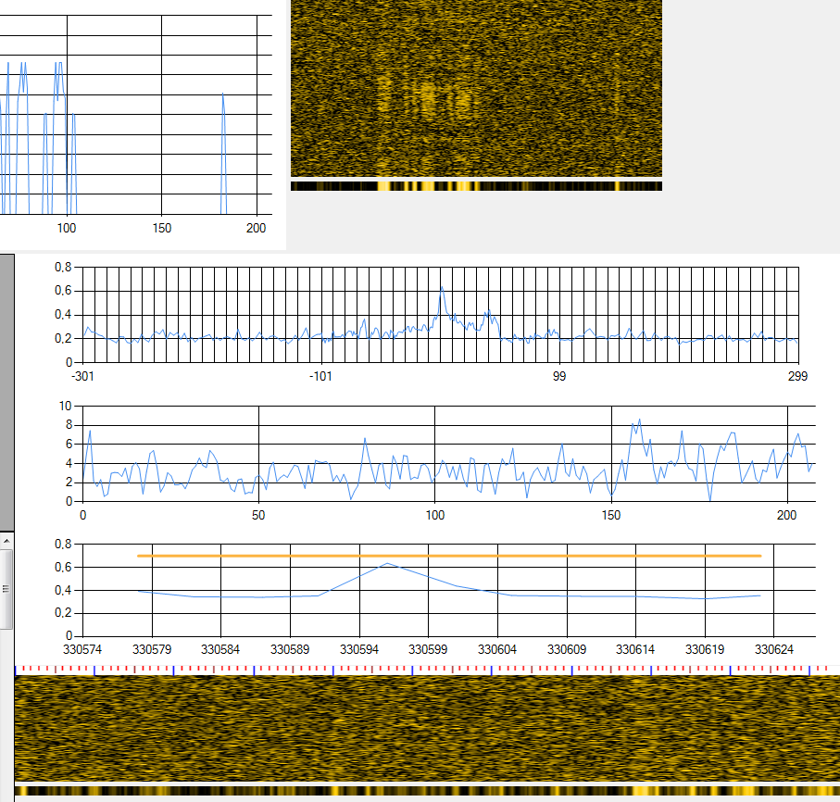840x802 pixels.
Task: Click the highest peak near 158 in the middle chart
Action: [x=640, y=420]
